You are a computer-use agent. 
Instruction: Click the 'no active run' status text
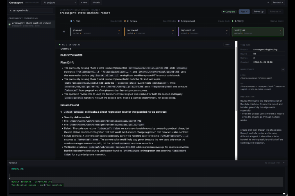pos(272,163)
